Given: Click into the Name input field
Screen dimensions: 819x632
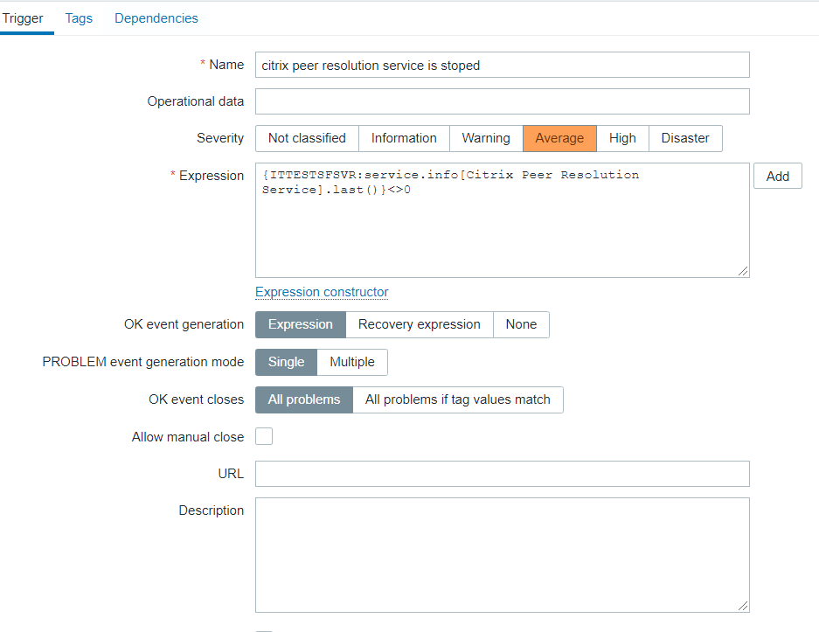Looking at the screenshot, I should [502, 65].
